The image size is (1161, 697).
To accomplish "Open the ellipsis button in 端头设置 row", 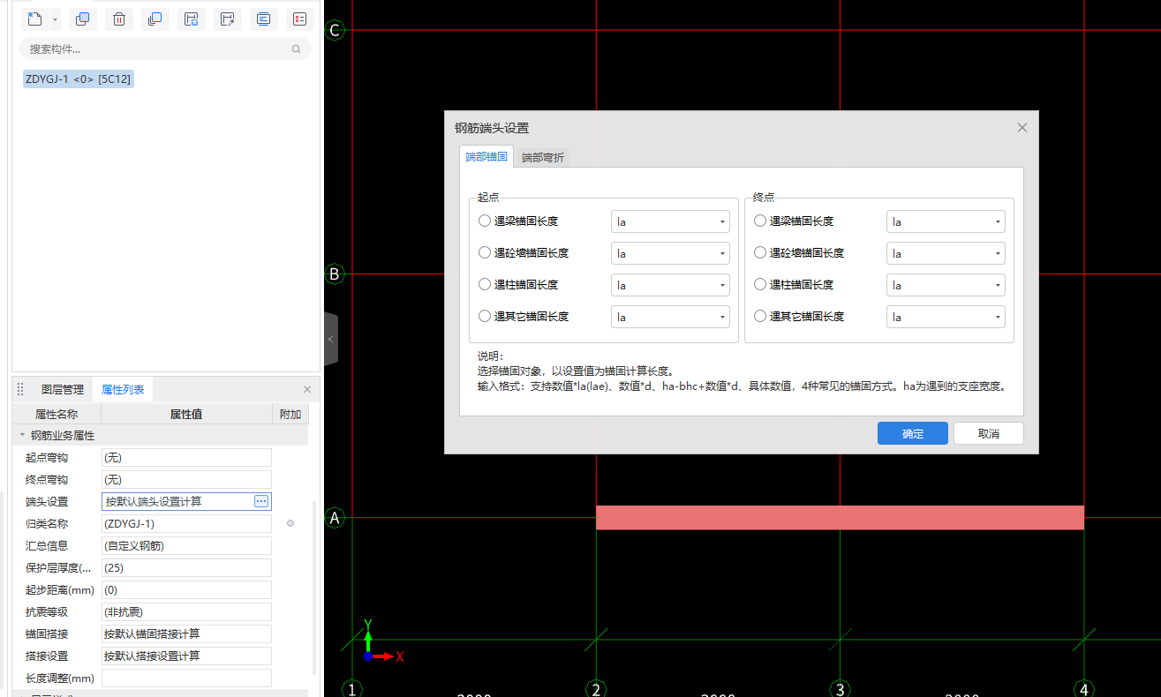I will tap(261, 501).
